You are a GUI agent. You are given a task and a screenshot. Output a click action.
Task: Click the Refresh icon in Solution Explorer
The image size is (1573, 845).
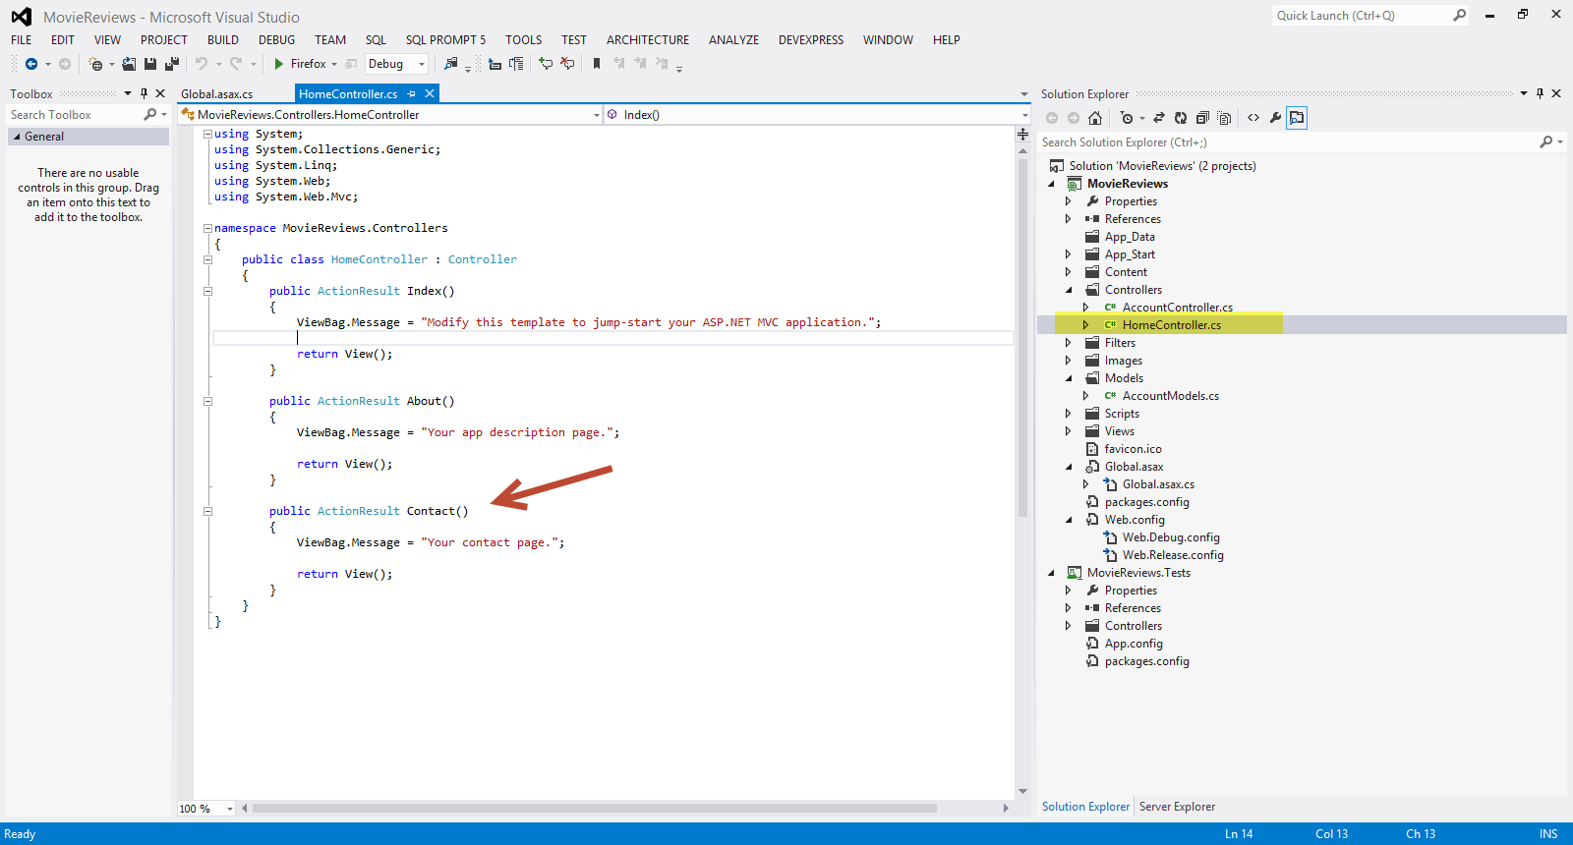(x=1181, y=118)
